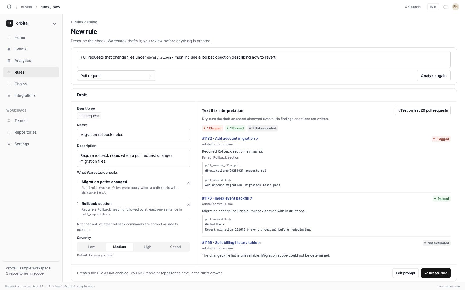Click the Analyze again button
Image resolution: width=465 pixels, height=290 pixels.
[434, 76]
